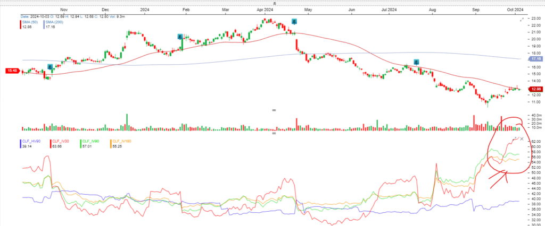Click the purple CLF_HV90 color bar
This screenshot has width=545, height=226.
click(x=21, y=144)
